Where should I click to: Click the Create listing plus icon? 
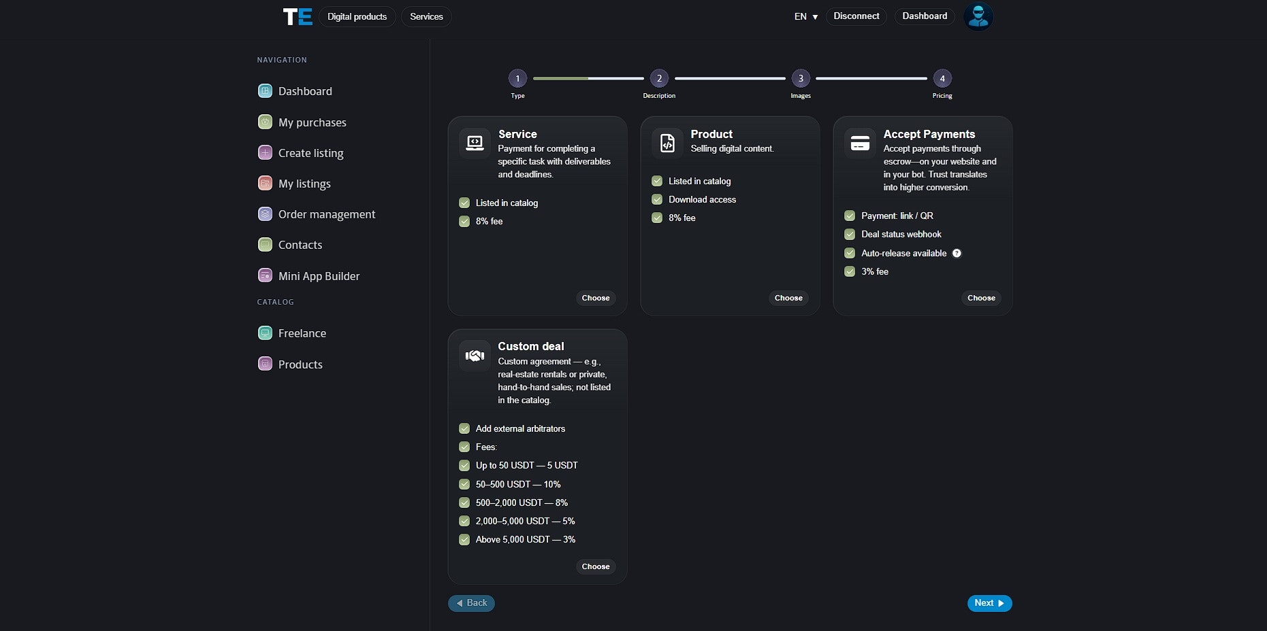[x=266, y=153]
